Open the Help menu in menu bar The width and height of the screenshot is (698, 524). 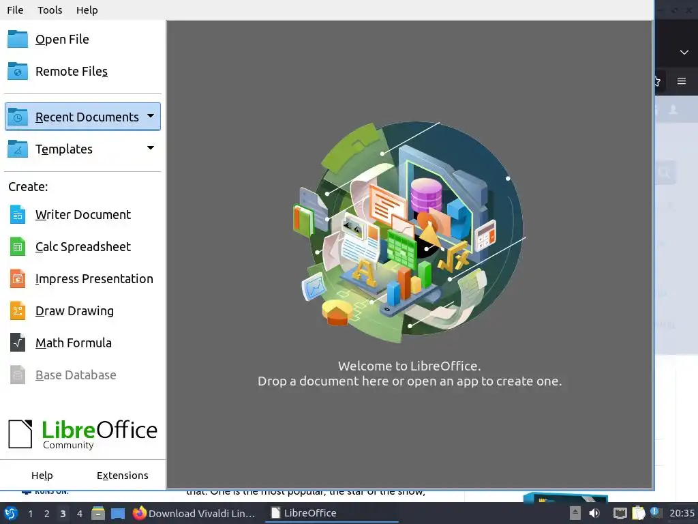87,10
